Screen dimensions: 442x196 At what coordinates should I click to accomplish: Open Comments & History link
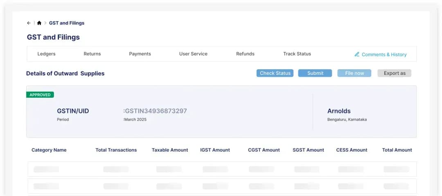[384, 54]
